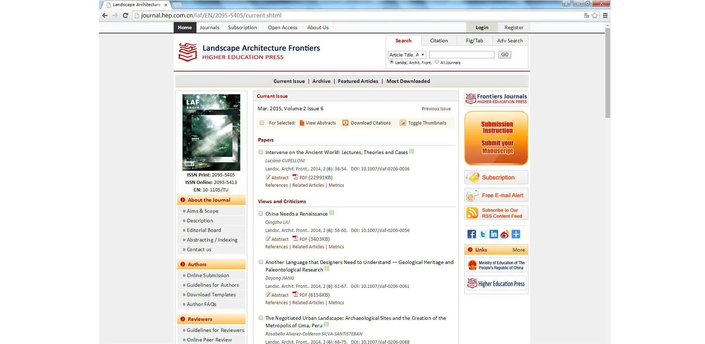Share the page via the Twitter icon
This screenshot has width=705, height=344.
483,234
